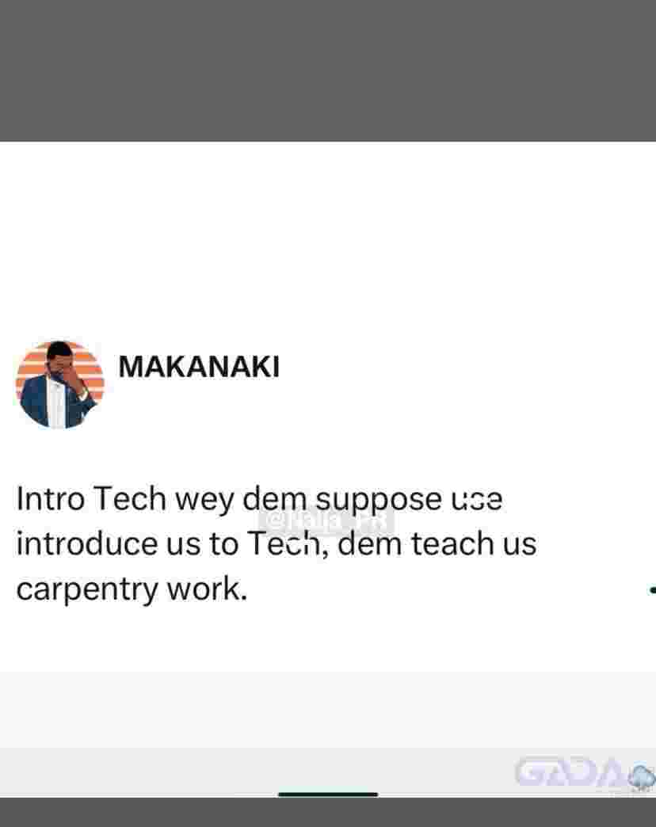Screen dimensions: 656x827
Task: Open MAKANAKI's profile avatar picture
Action: click(59, 384)
